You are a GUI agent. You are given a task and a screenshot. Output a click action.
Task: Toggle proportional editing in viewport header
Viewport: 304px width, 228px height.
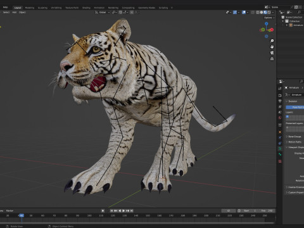132,13
